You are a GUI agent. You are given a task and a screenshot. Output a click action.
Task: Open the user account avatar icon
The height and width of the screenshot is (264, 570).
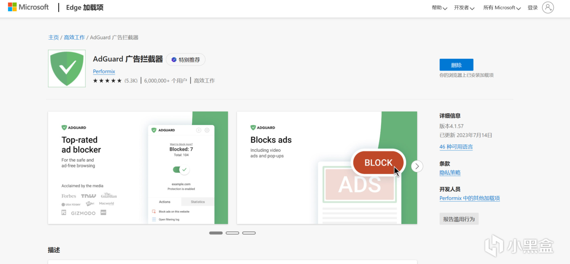coord(548,7)
